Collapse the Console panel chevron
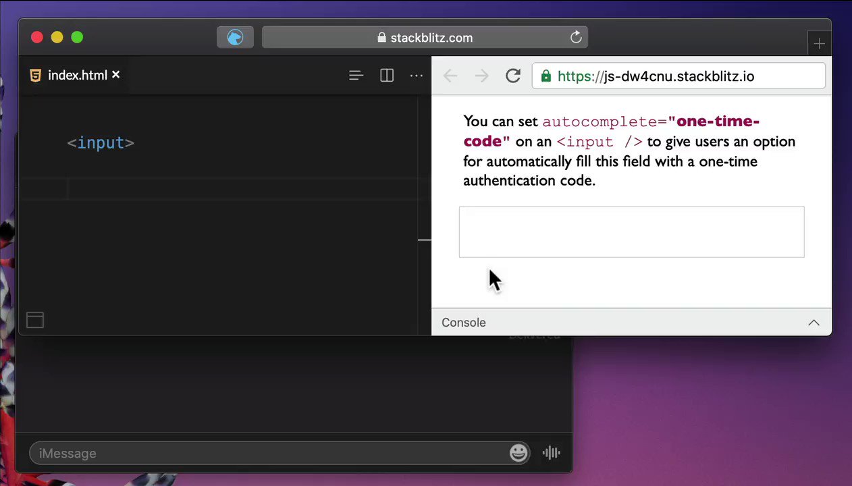The height and width of the screenshot is (486, 852). [x=814, y=322]
